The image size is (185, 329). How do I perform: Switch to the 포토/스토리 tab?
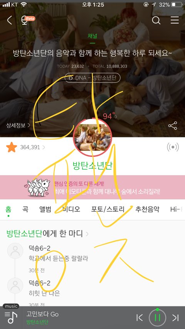click(x=108, y=209)
